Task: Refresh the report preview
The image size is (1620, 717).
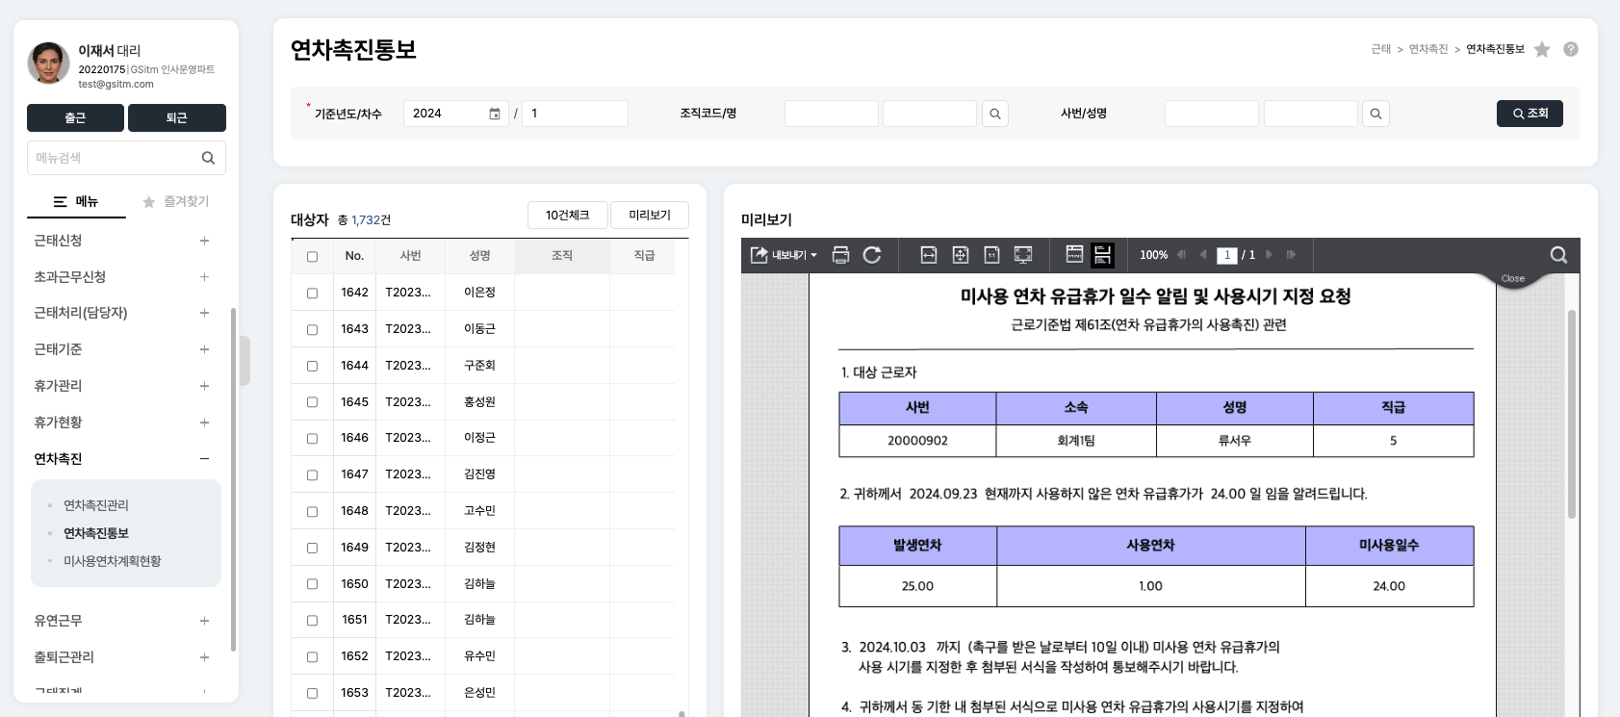Action: click(872, 255)
